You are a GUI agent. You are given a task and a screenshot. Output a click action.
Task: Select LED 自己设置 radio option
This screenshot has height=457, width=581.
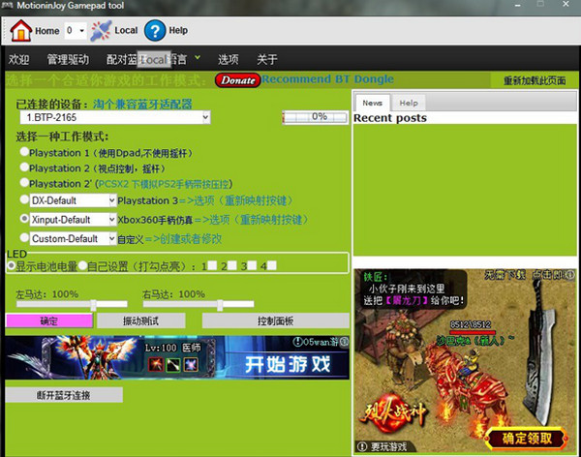82,265
